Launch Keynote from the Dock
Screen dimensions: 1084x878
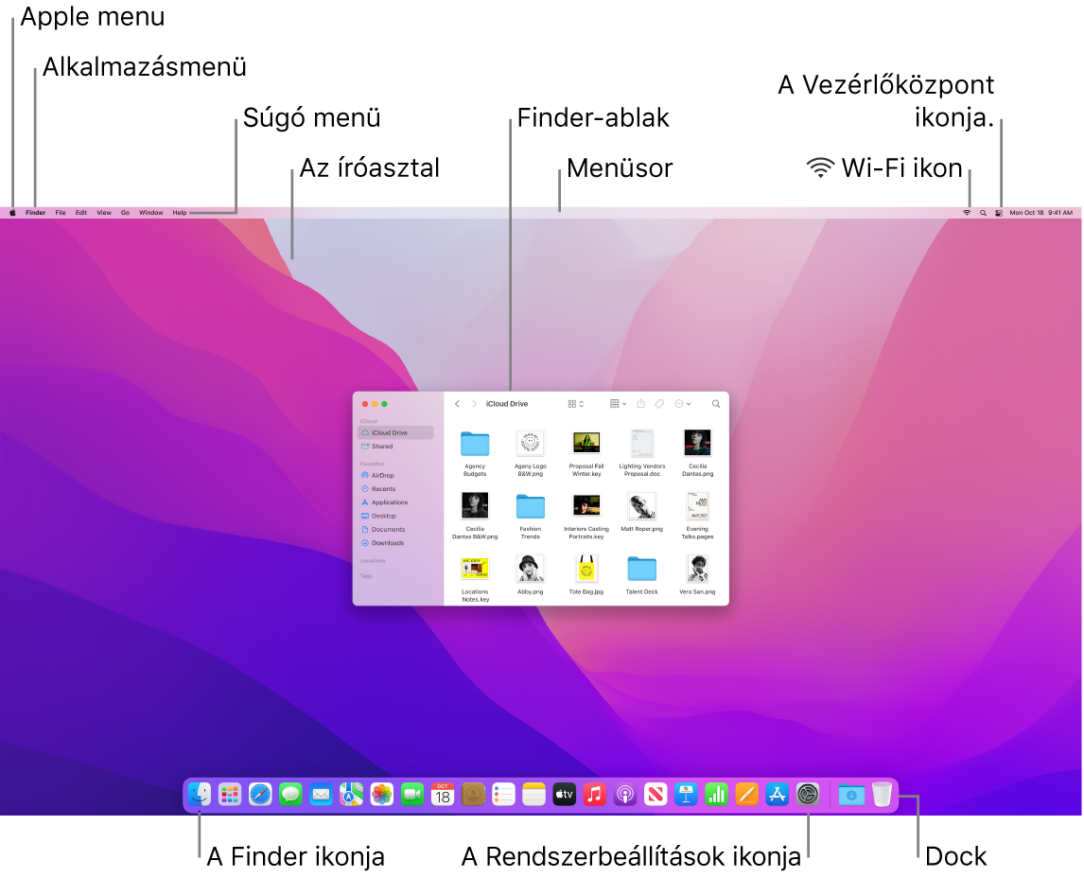[688, 795]
